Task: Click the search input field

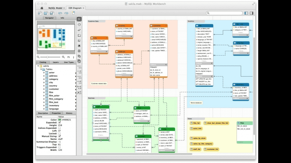Action: coord(224,13)
